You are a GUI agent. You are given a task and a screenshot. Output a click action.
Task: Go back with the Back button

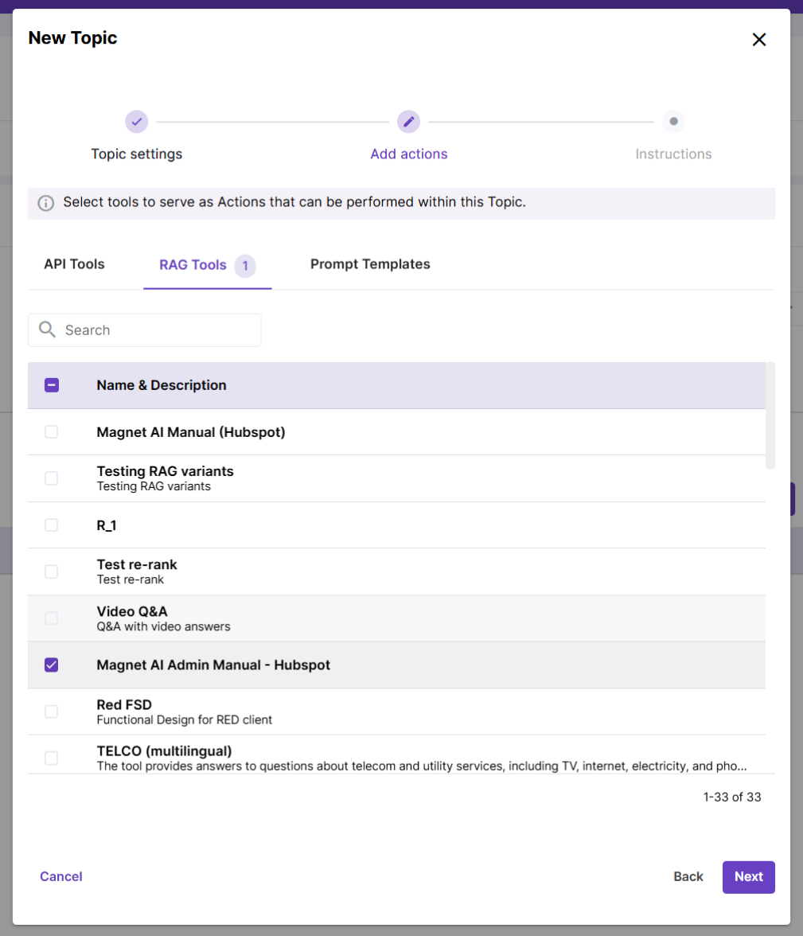[x=688, y=876]
